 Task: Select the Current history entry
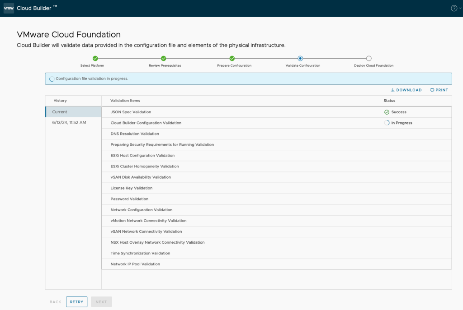[73, 112]
